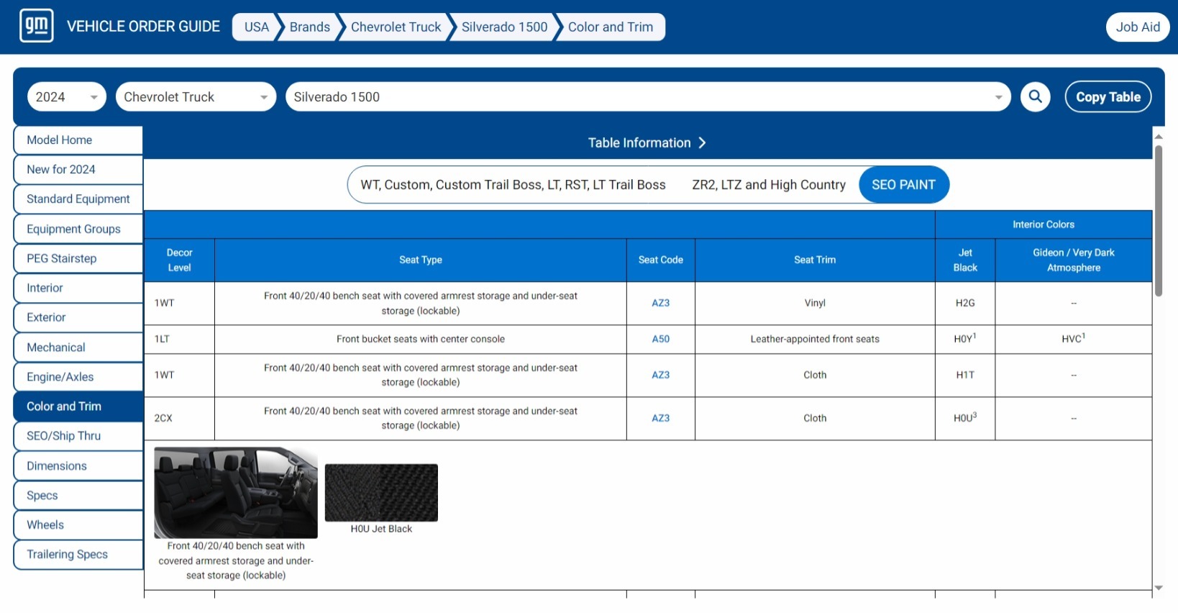Click the GM logo icon
The image size is (1178, 613).
pyautogui.click(x=37, y=26)
